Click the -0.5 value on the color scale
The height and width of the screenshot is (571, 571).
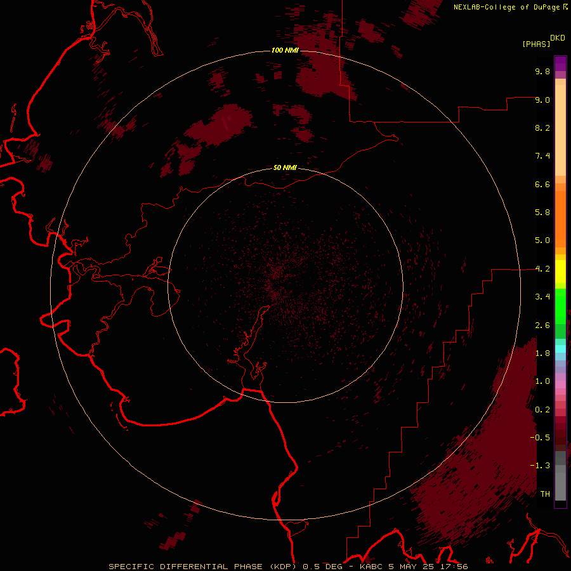540,437
